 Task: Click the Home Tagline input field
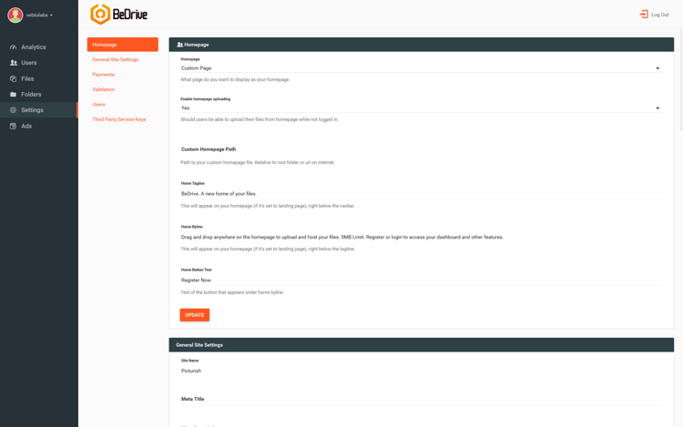(422, 194)
